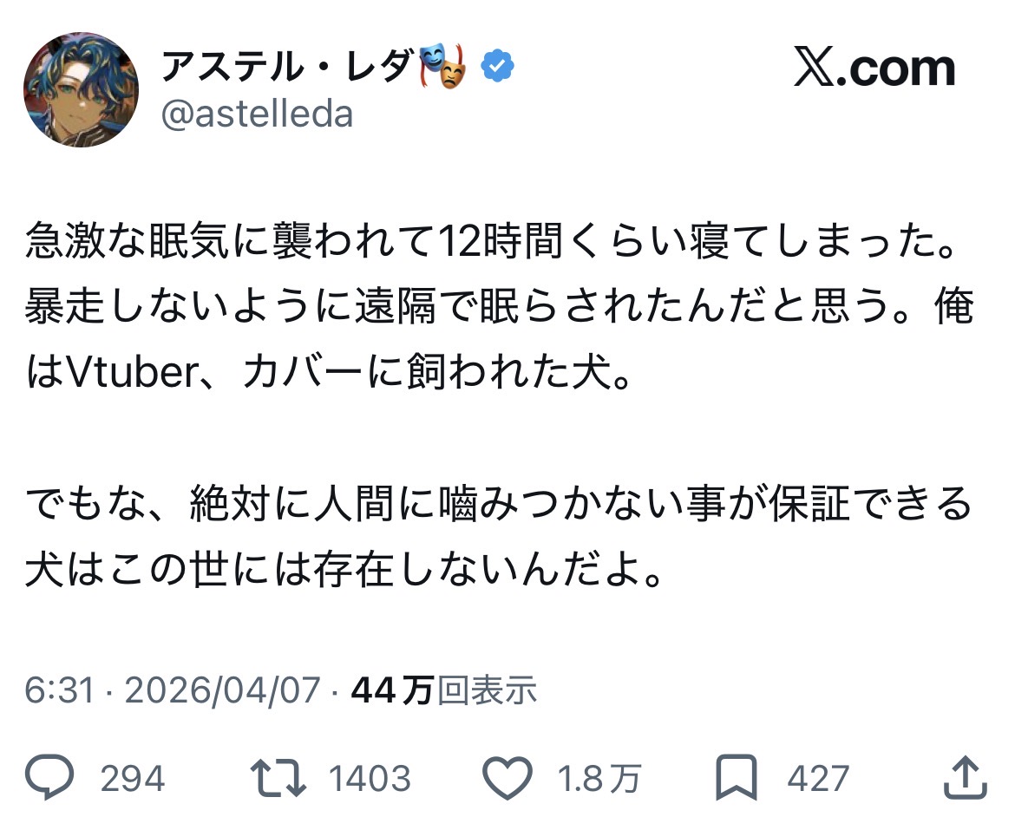The height and width of the screenshot is (830, 1015).
Task: Click the X.com logo
Action: click(874, 69)
